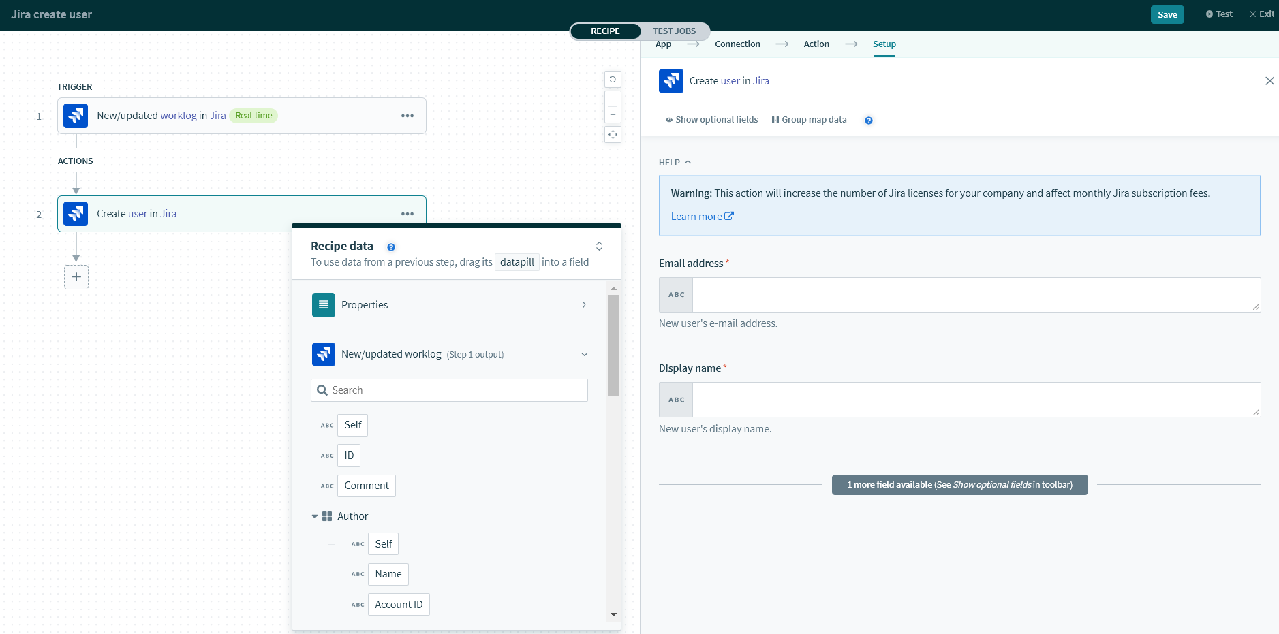Collapse the Author group in datatree
The image size is (1279, 634).
315,516
